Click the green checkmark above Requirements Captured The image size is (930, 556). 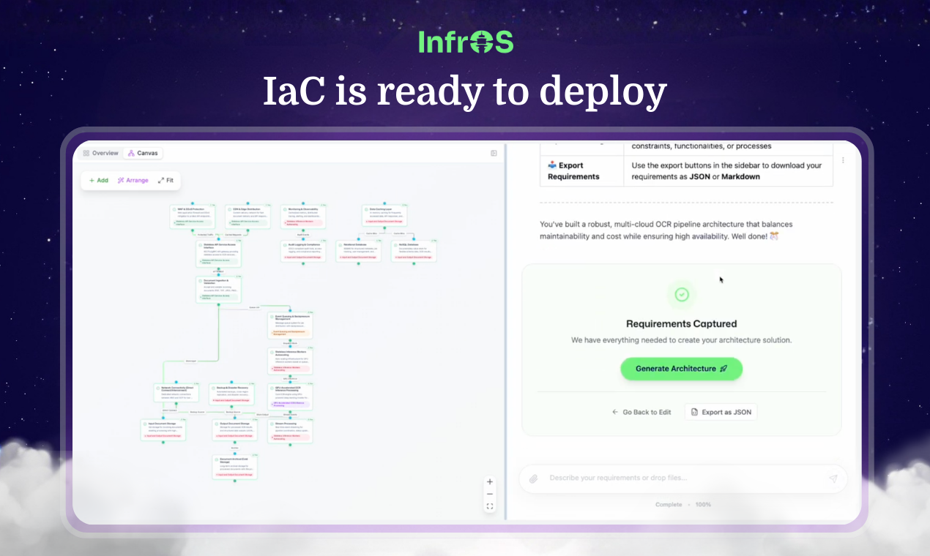pos(681,295)
